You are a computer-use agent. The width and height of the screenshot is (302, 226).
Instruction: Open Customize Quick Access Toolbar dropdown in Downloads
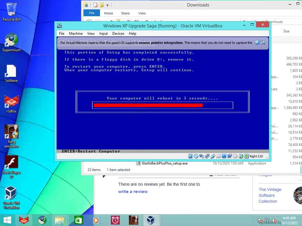click(107, 5)
